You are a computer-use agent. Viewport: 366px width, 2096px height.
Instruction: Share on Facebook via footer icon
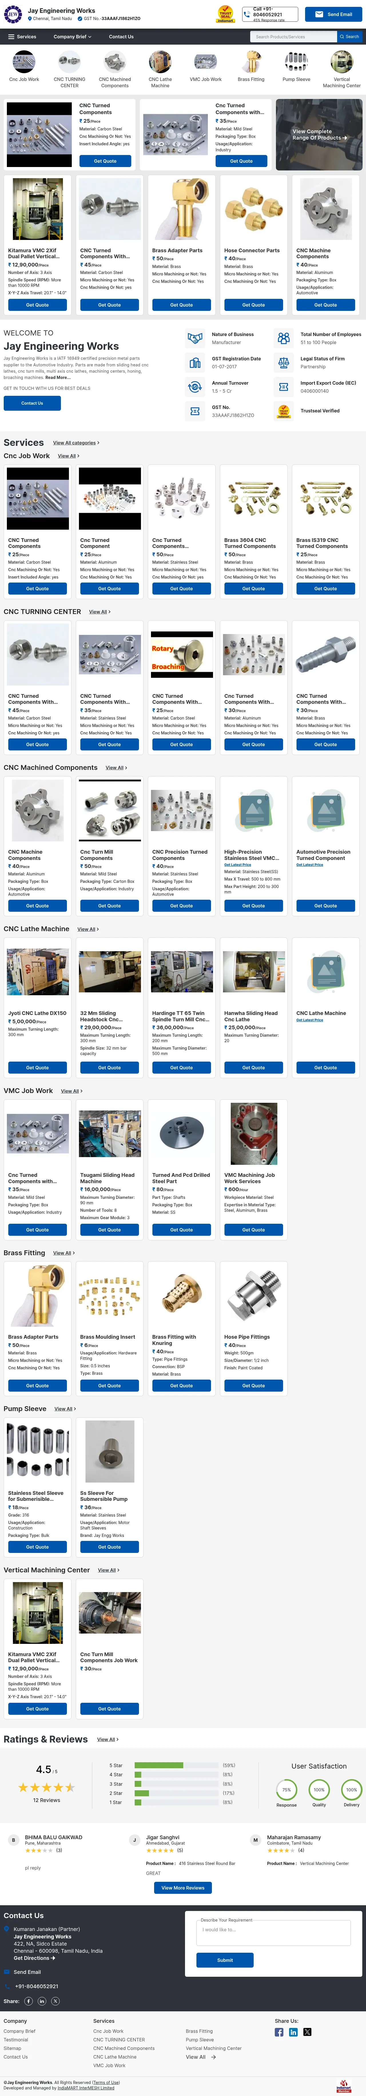click(x=279, y=2032)
